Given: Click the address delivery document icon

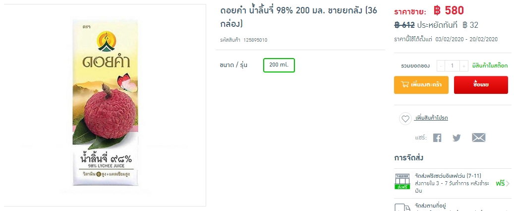Looking at the screenshot, I should pyautogui.click(x=402, y=208).
